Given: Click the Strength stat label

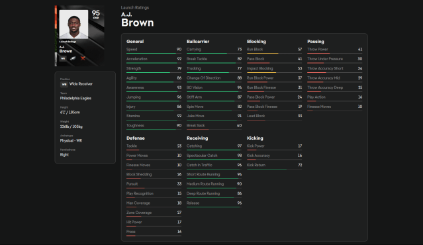Looking at the screenshot, I should pyautogui.click(x=134, y=69).
